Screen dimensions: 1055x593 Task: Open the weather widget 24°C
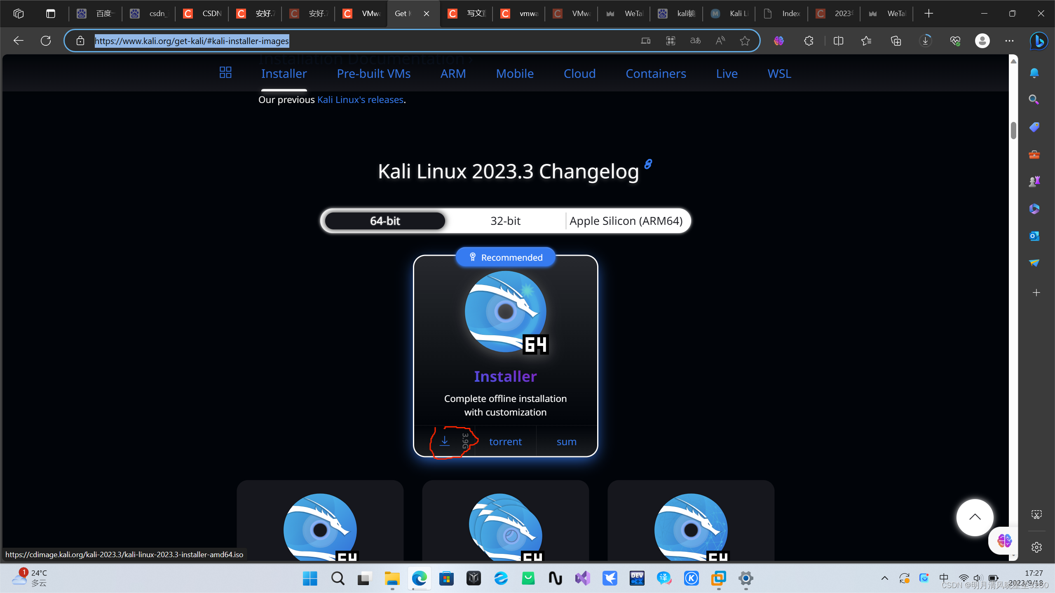click(30, 578)
